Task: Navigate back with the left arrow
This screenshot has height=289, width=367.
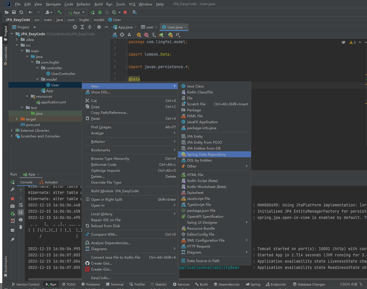Action: coord(30,12)
